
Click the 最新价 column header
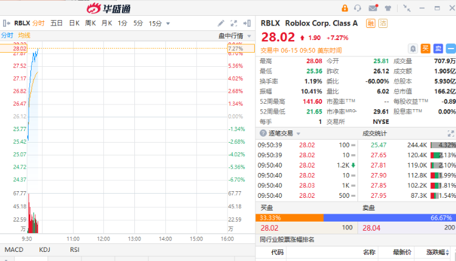coord(402,253)
